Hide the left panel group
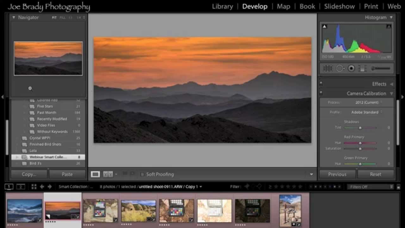 point(3,97)
